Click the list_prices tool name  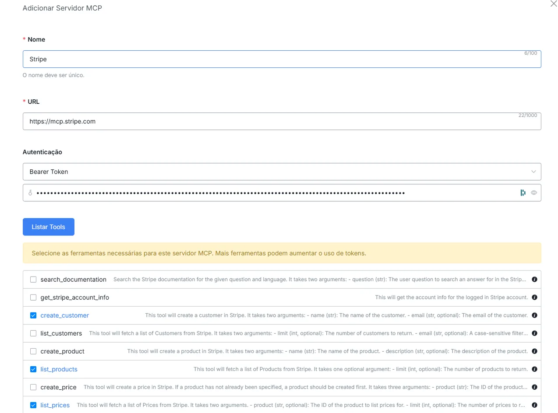pos(55,405)
